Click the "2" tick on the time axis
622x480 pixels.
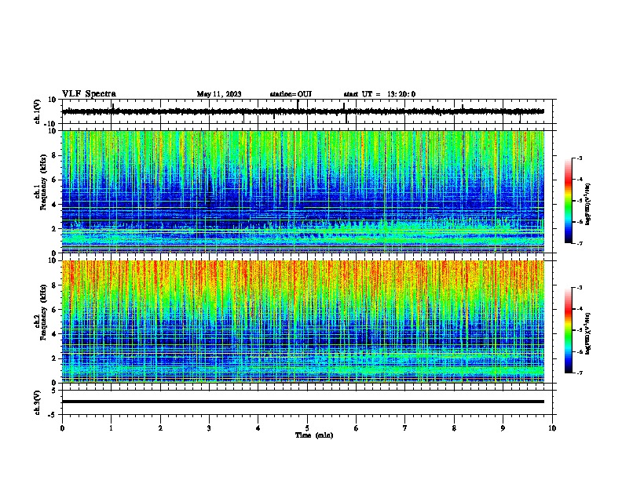coord(160,428)
